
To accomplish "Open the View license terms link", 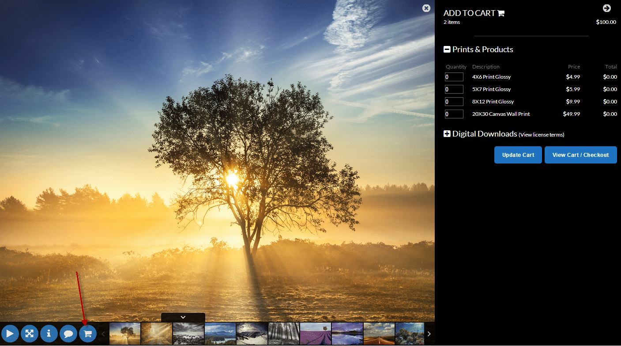I will click(x=542, y=135).
